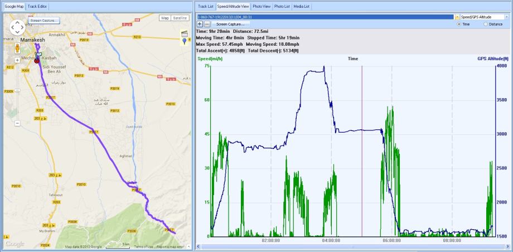The image size is (513, 252).
Task: Open the Track Editor tab
Action: (x=37, y=6)
